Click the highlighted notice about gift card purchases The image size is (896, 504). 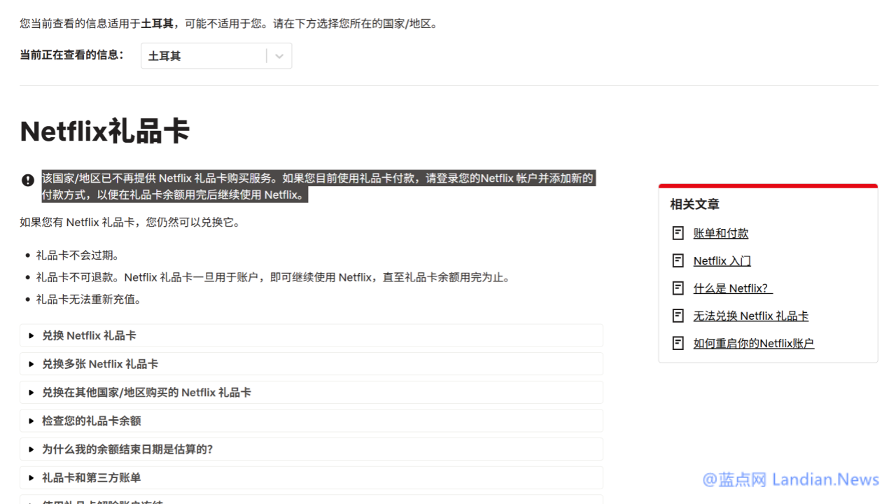(318, 186)
